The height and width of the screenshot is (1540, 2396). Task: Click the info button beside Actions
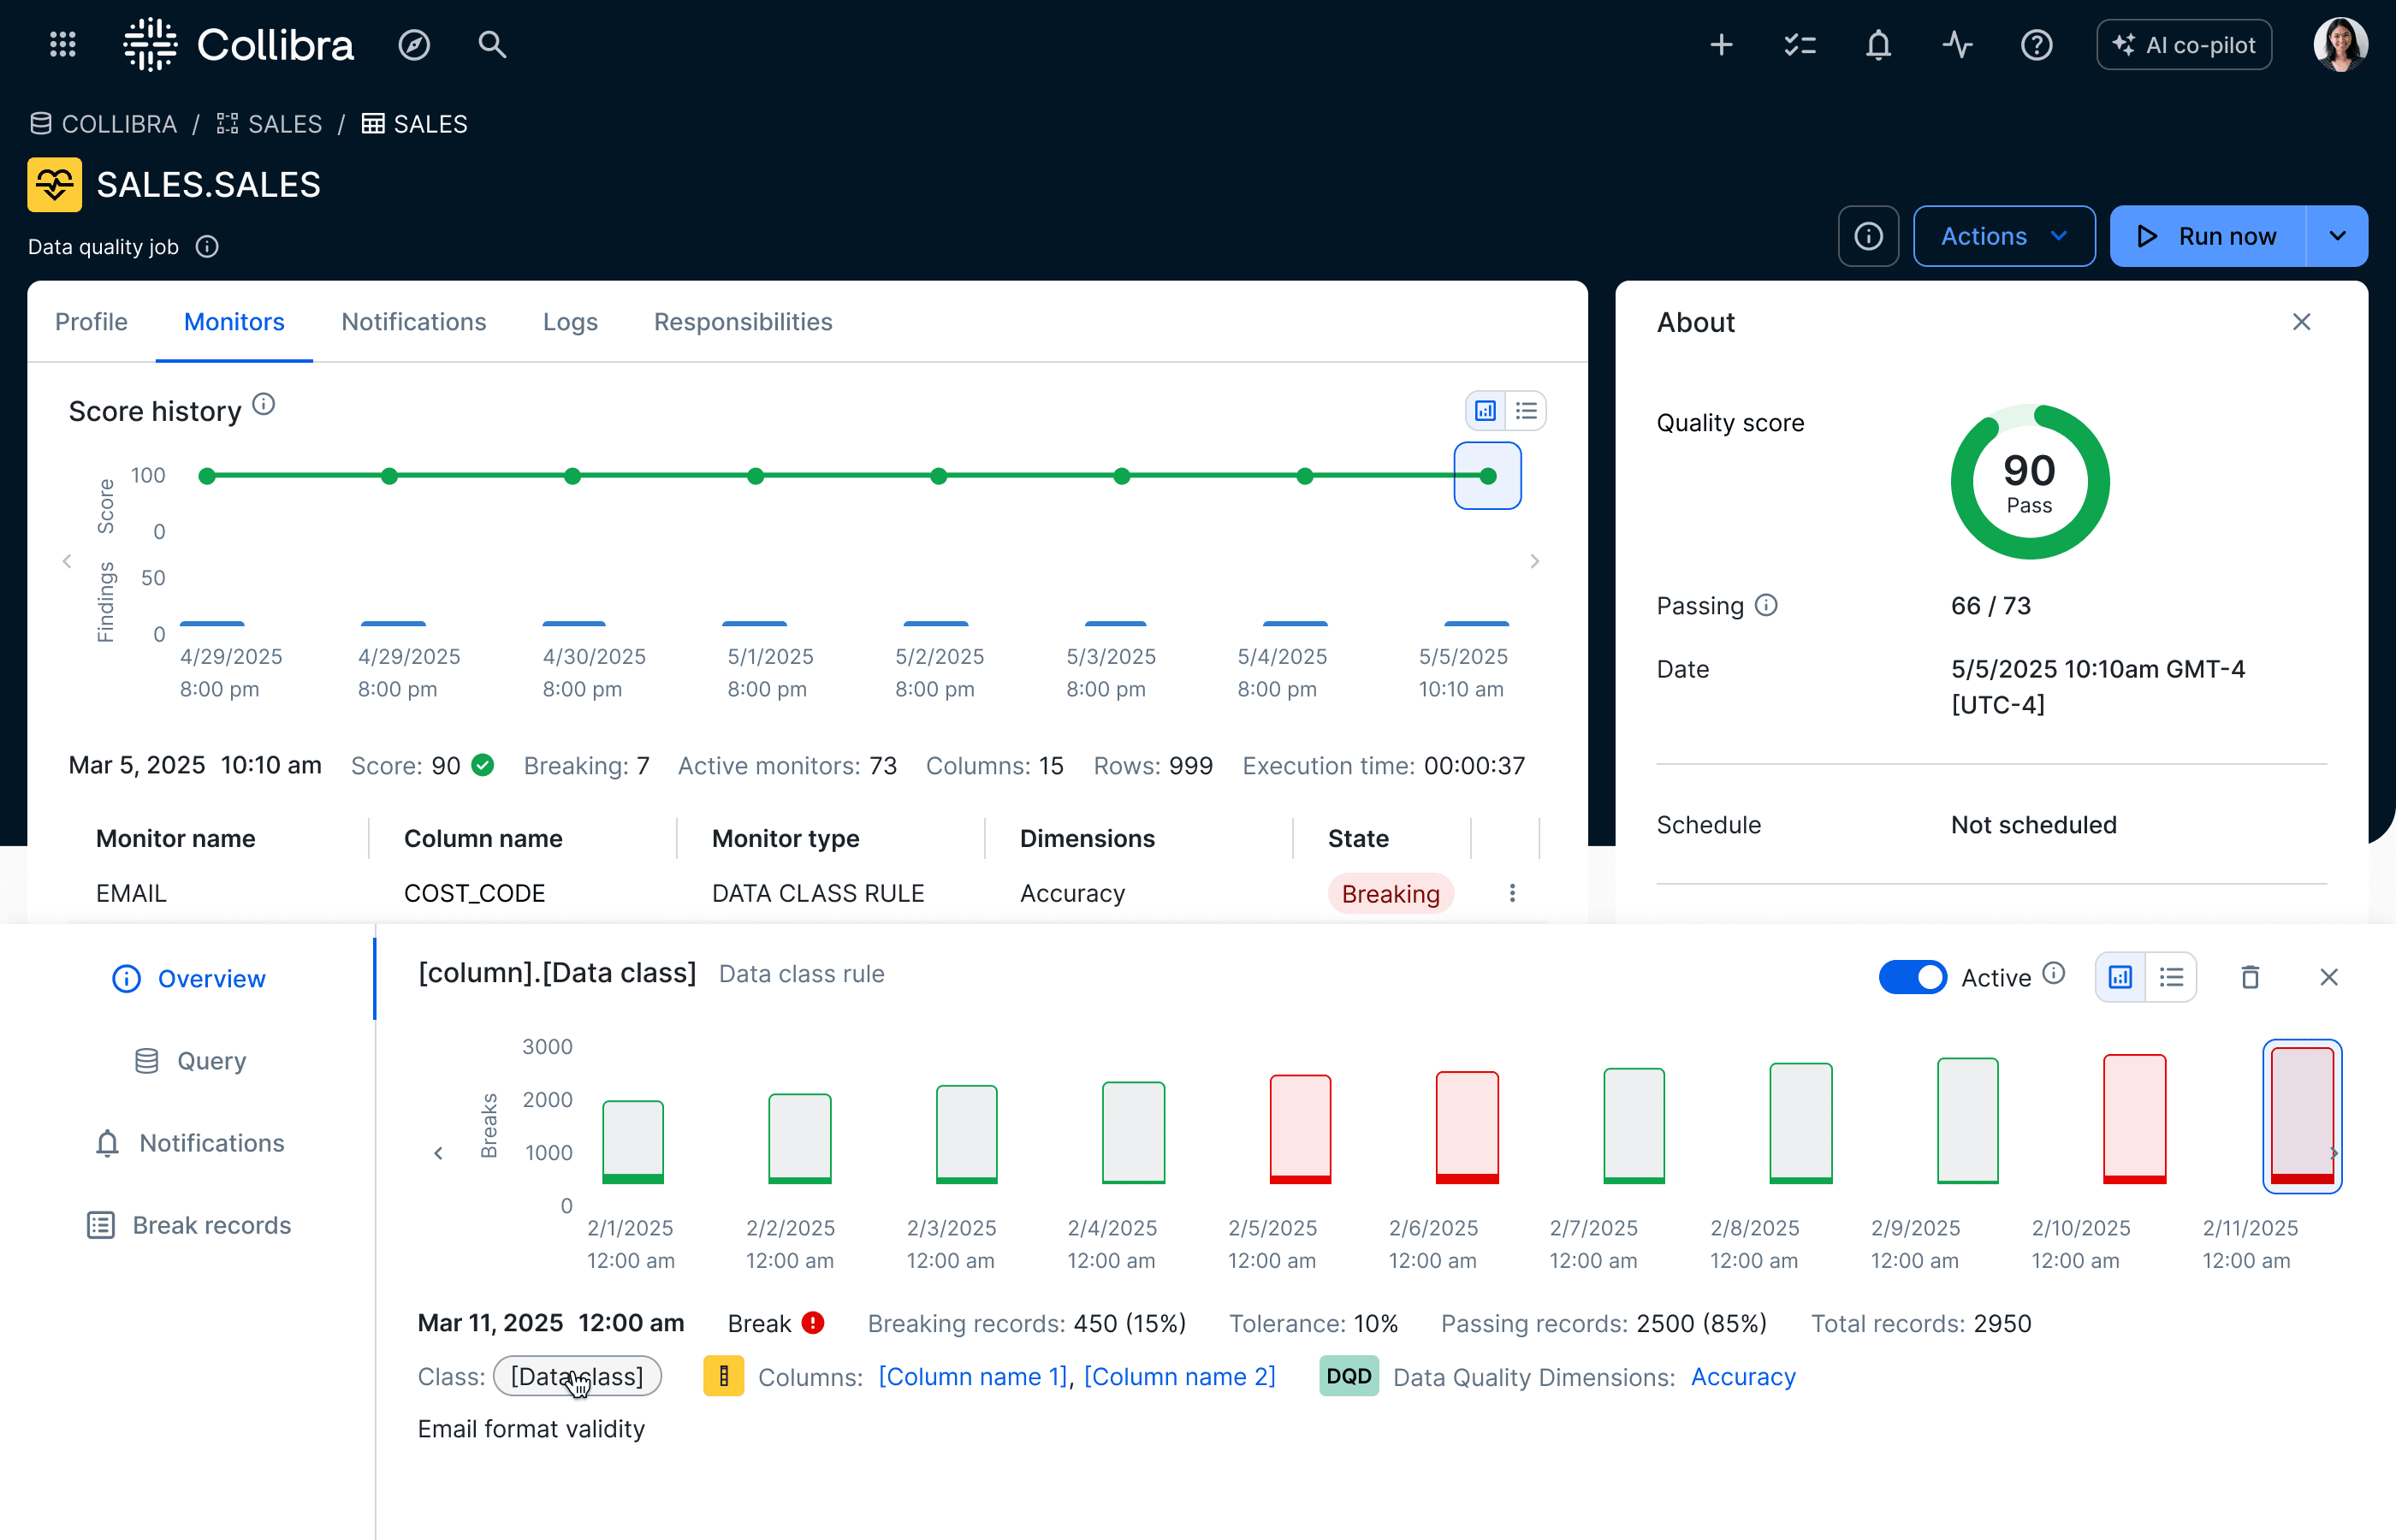tap(1868, 236)
